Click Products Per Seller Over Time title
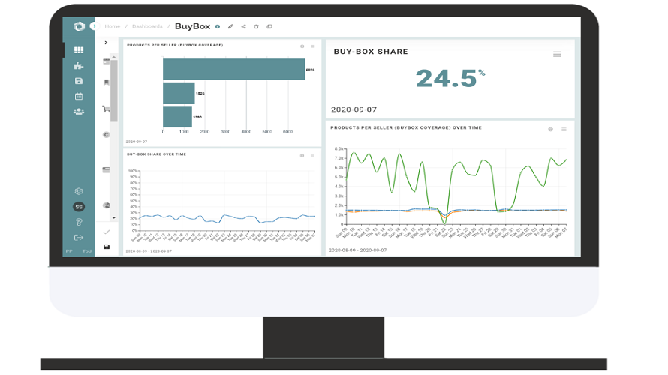Screen dimensions: 668x375 406,127
